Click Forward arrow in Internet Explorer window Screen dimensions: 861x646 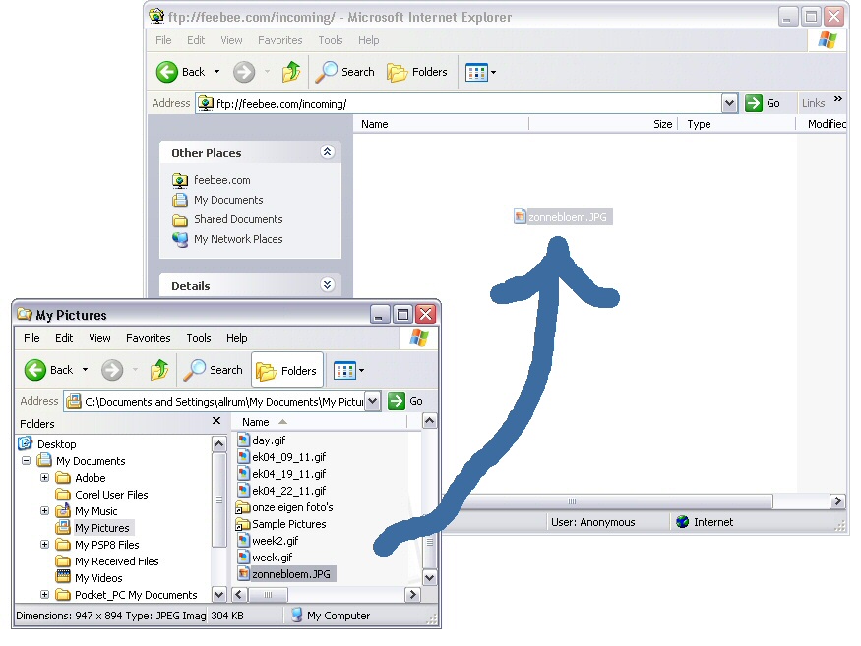pos(244,72)
